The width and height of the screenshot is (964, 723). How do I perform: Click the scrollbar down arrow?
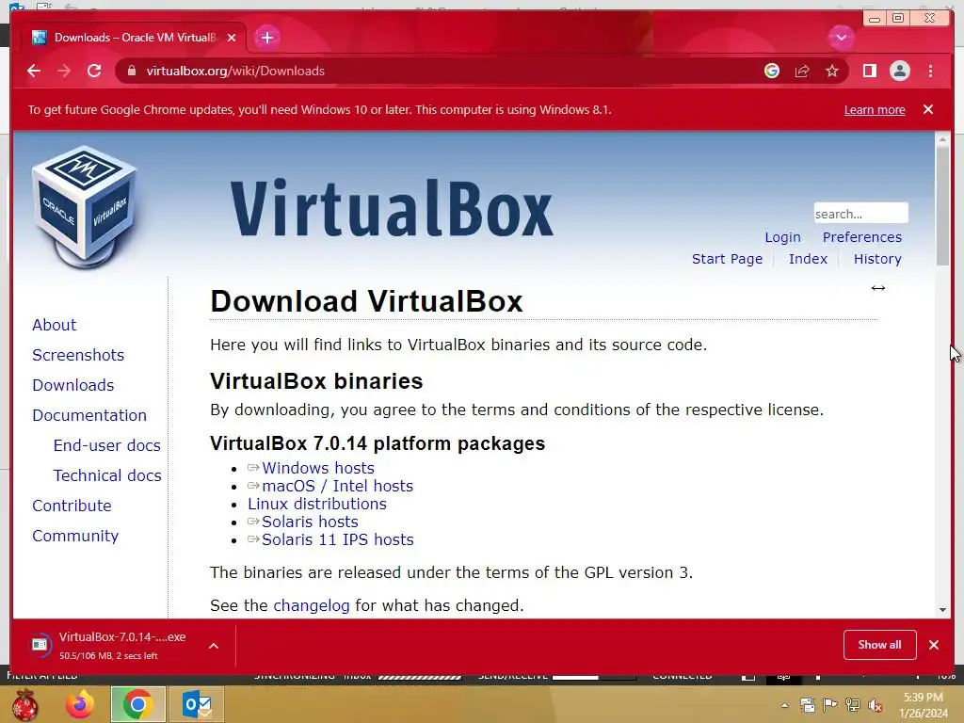(942, 610)
